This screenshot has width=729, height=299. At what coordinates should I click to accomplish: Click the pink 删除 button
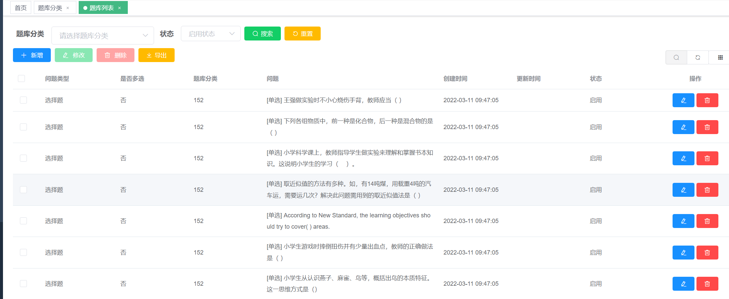tap(116, 55)
